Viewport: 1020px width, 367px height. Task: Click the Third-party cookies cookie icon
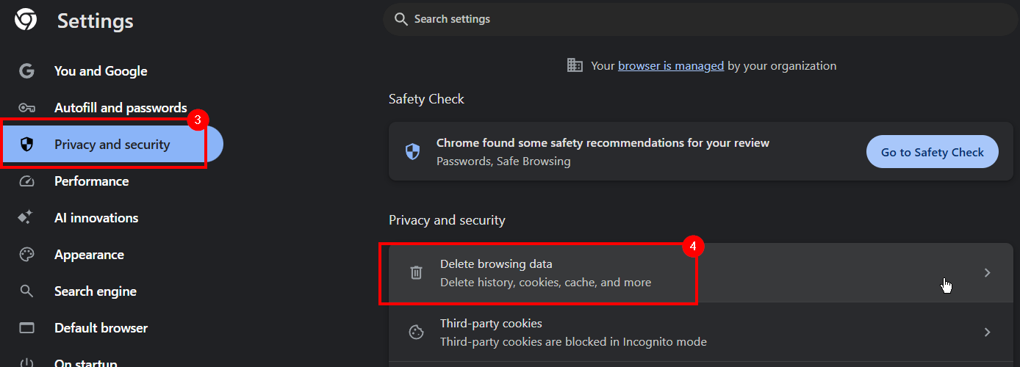[416, 333]
